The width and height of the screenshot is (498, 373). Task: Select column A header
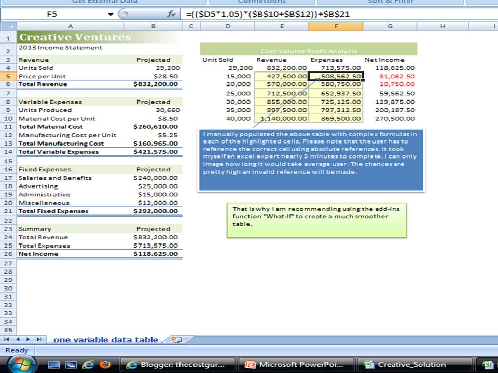(71, 26)
